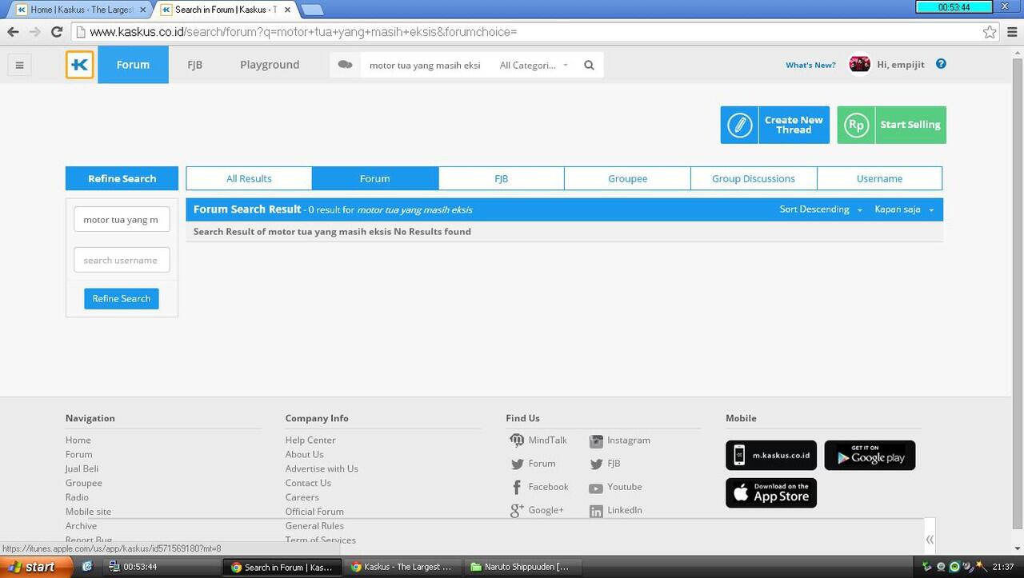Open the hamburger menu icon
This screenshot has width=1024, height=578.
pyautogui.click(x=19, y=65)
